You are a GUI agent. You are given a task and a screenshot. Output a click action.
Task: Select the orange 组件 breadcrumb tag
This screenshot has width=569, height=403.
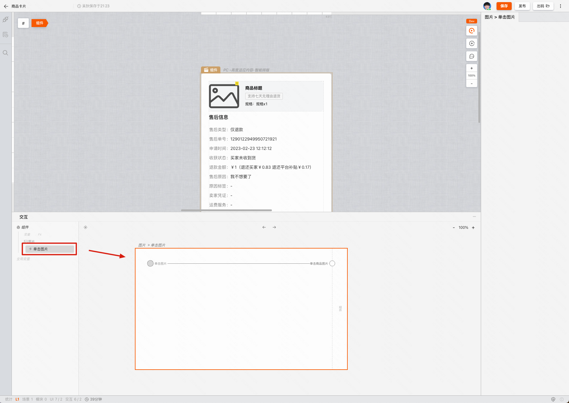click(x=39, y=23)
